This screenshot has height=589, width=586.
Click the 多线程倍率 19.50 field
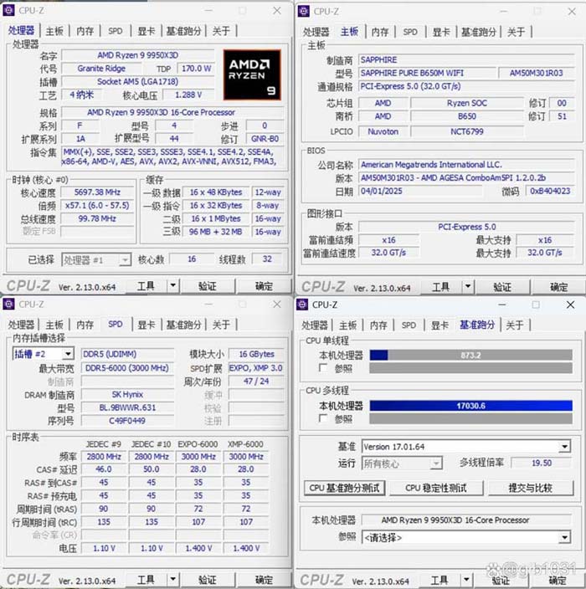pyautogui.click(x=542, y=463)
